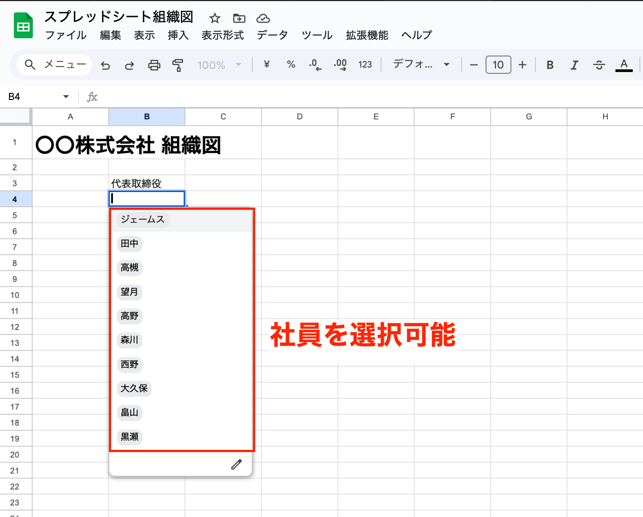The image size is (643, 517).
Task: Select ジェームス from the employee list
Action: click(x=142, y=219)
